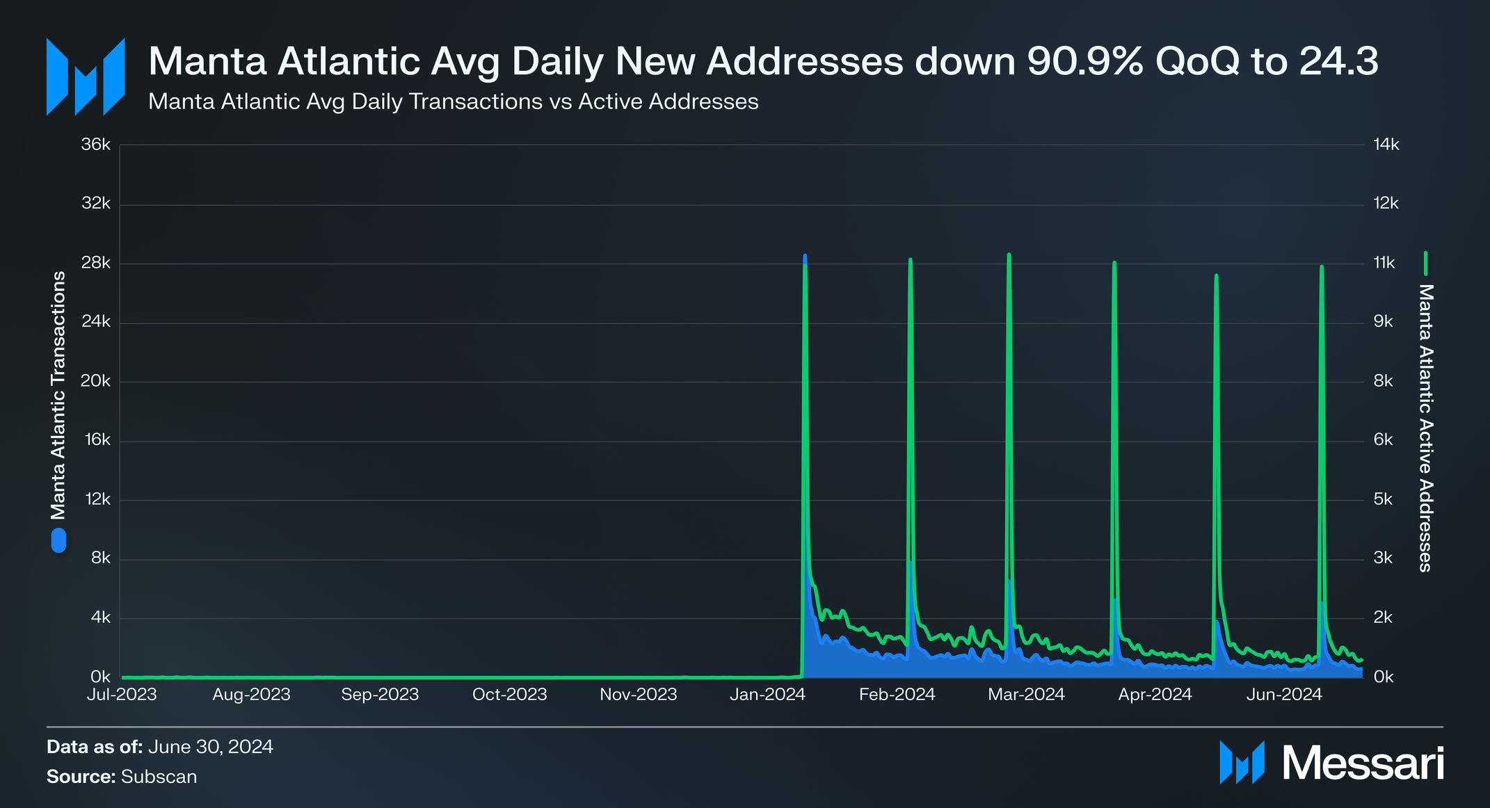Click the 14k right axis label
Screen dimensions: 1490x808
[1386, 145]
